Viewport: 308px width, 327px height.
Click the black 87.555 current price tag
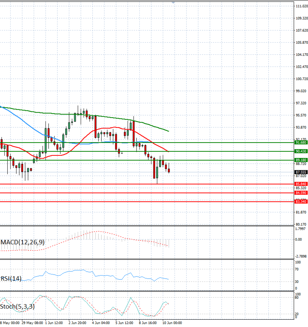(x=301, y=172)
